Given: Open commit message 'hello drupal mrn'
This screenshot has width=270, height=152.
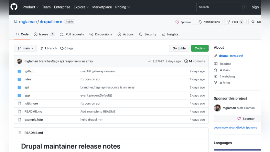Looking at the screenshot, I should [92, 120].
